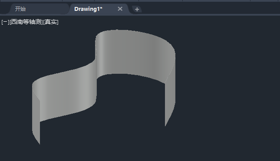Image resolution: width=280 pixels, height=161 pixels.
Task: Select the Drawing1* document tab
Action: pyautogui.click(x=88, y=9)
